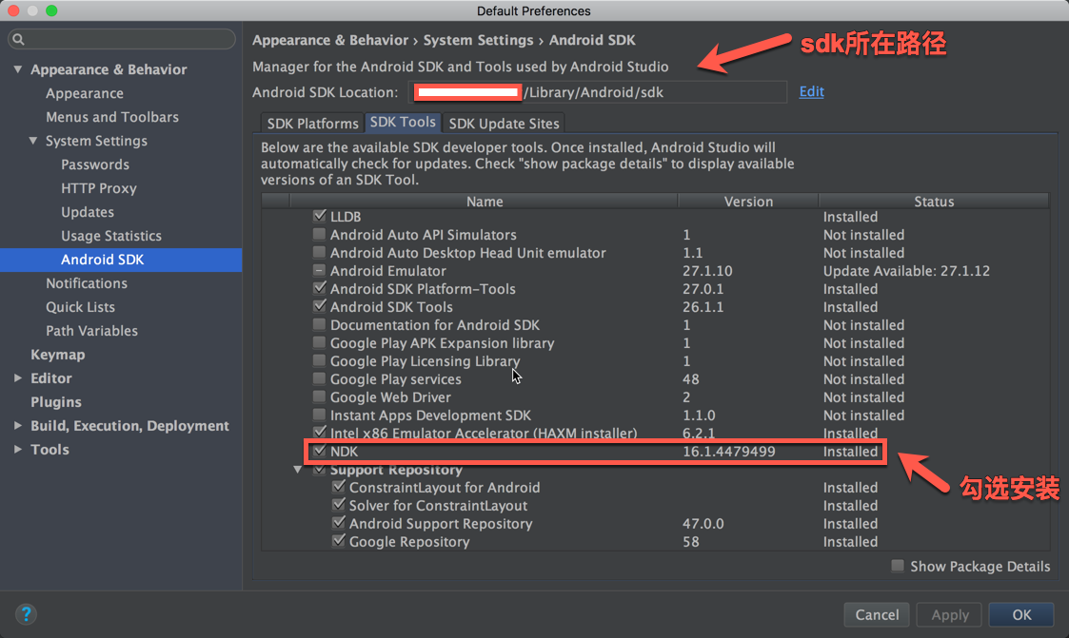Click the OK button
Image resolution: width=1069 pixels, height=638 pixels.
1021,615
